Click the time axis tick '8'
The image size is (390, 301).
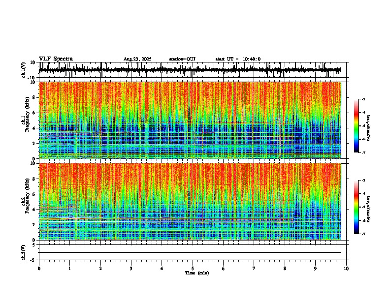point(285,269)
